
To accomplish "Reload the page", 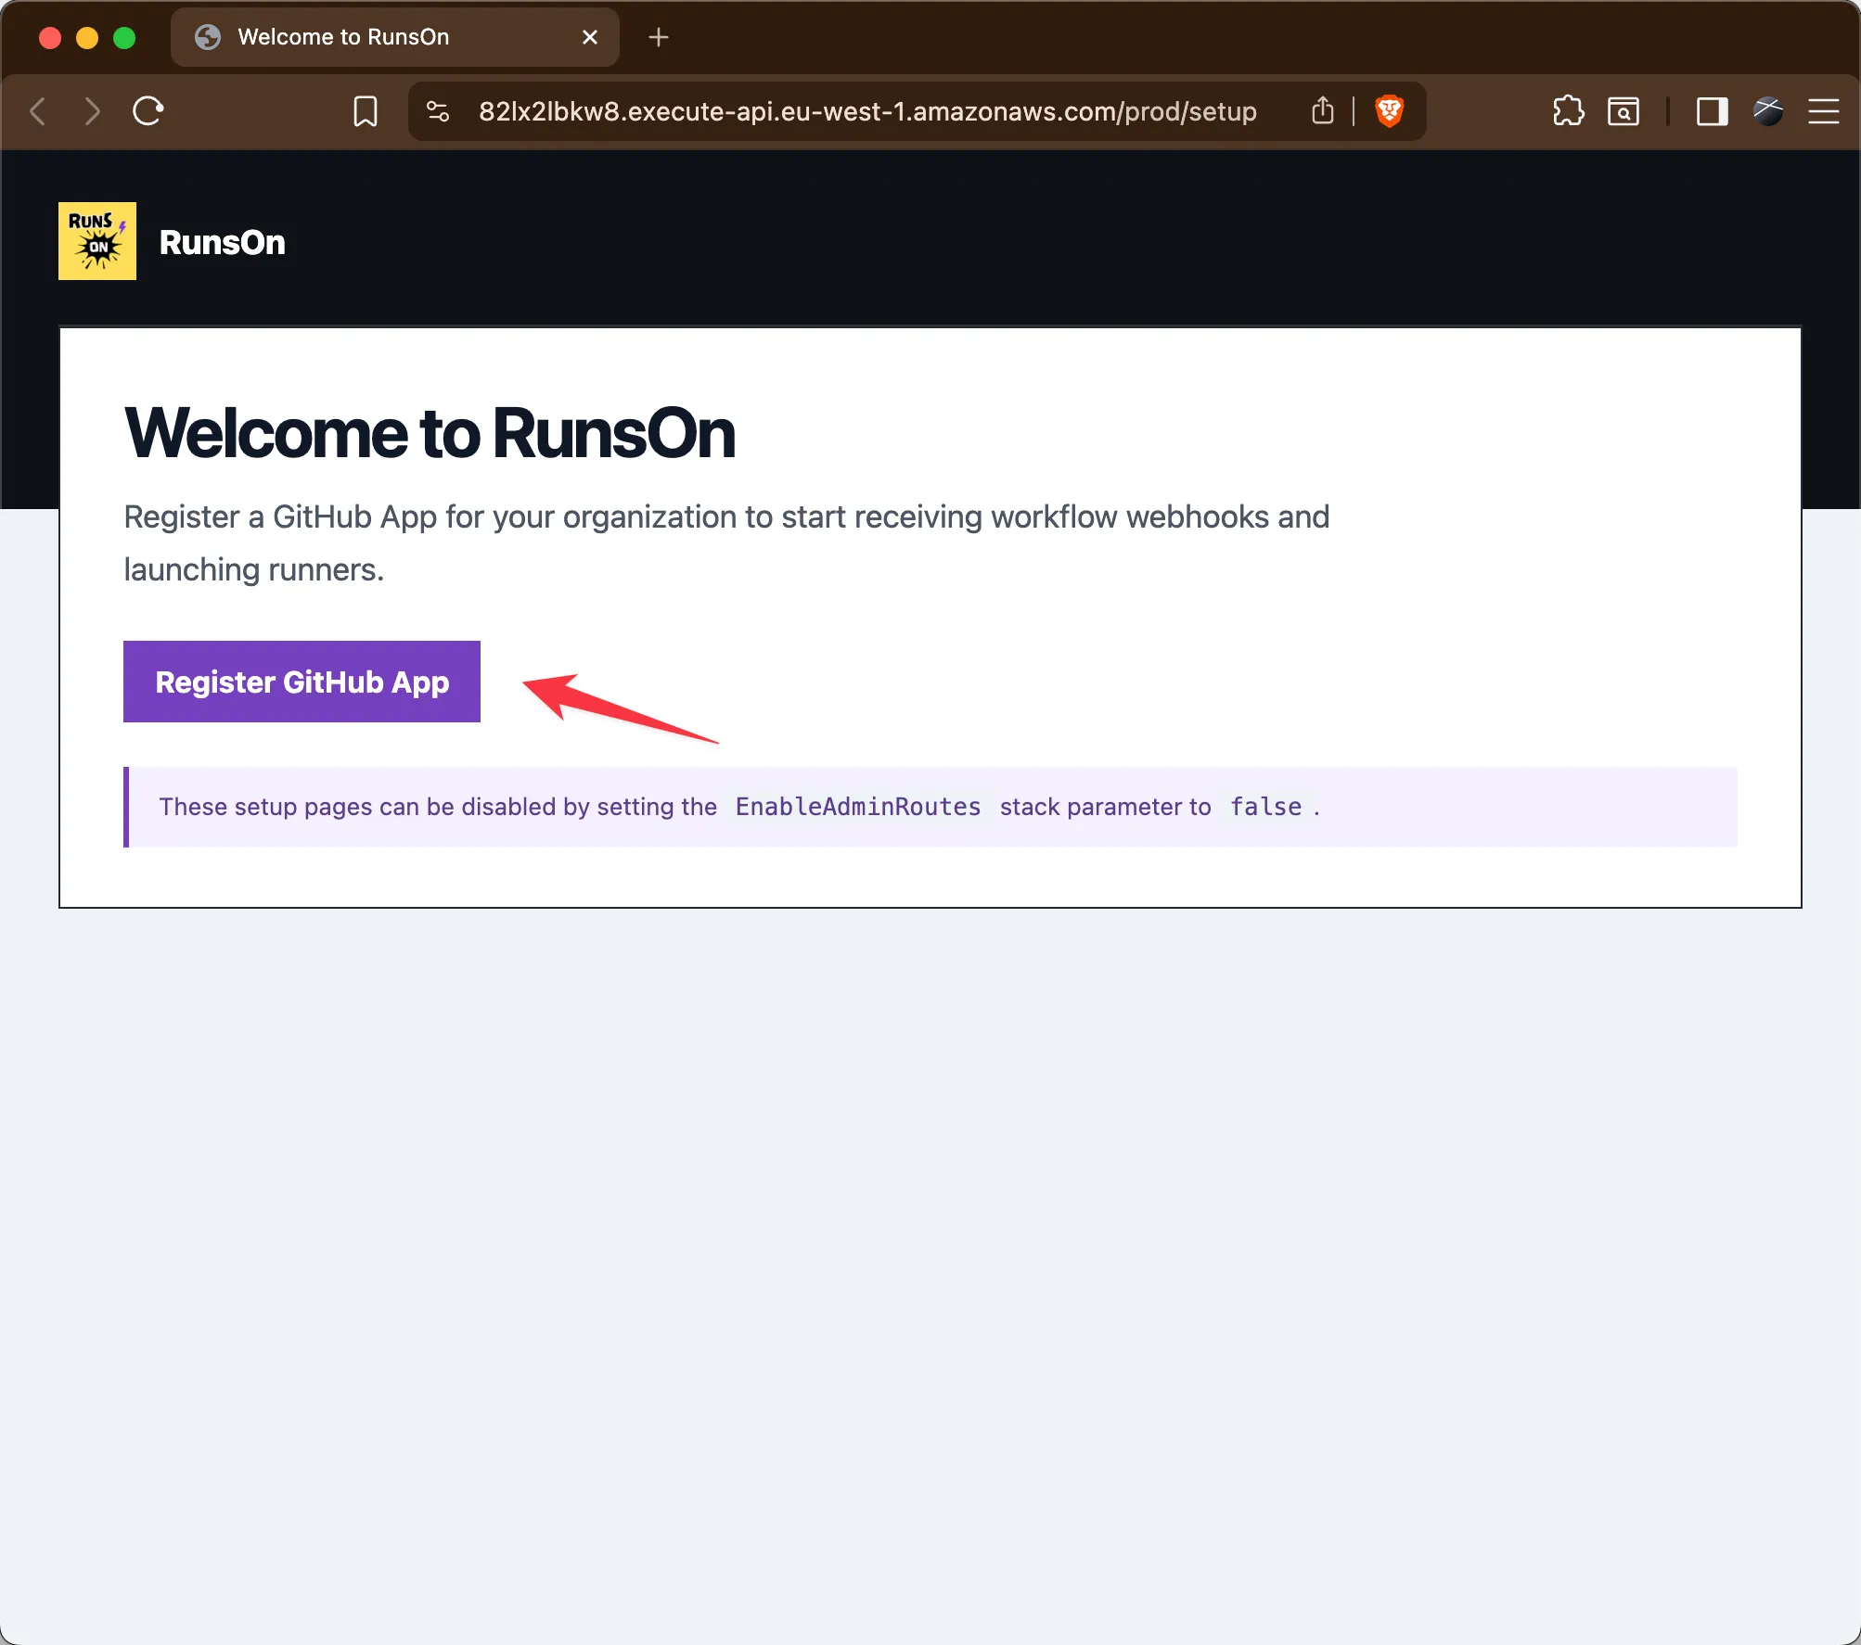I will click(x=148, y=111).
